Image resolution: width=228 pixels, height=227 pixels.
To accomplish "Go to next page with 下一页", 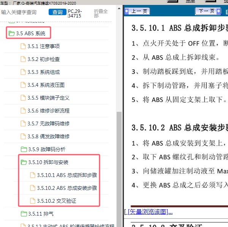I will pyautogui.click(x=208, y=11).
